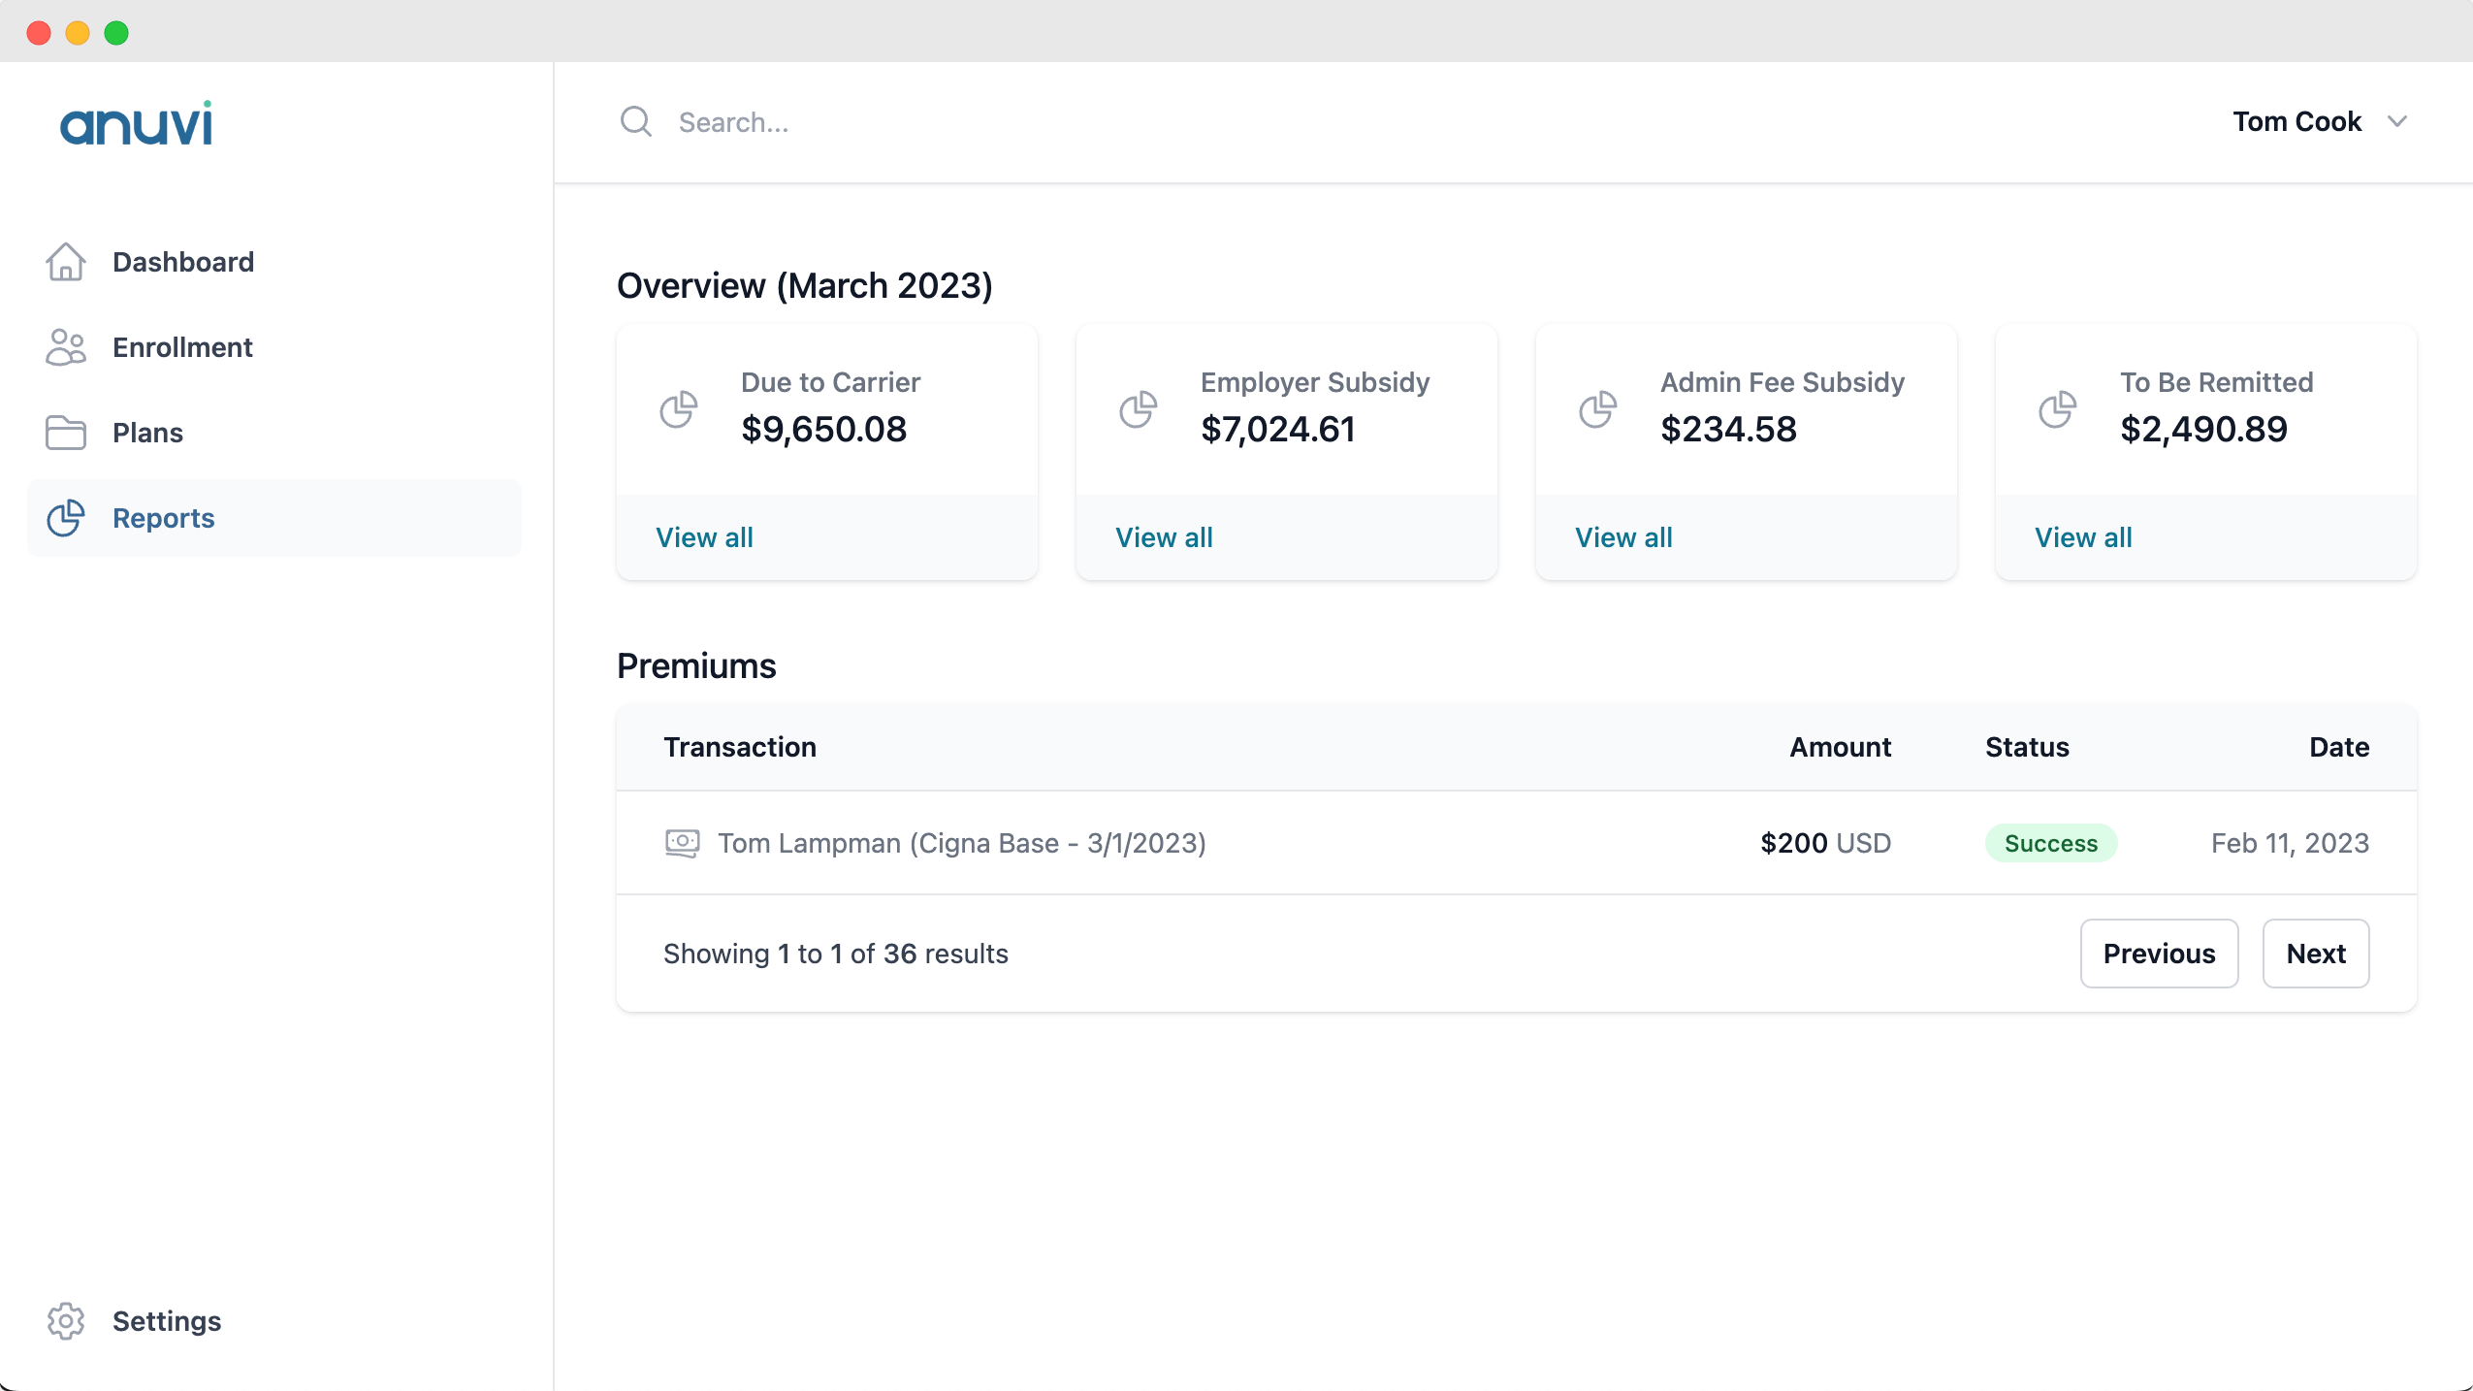The width and height of the screenshot is (2473, 1391).
Task: Click the Success status badge
Action: click(x=2050, y=843)
